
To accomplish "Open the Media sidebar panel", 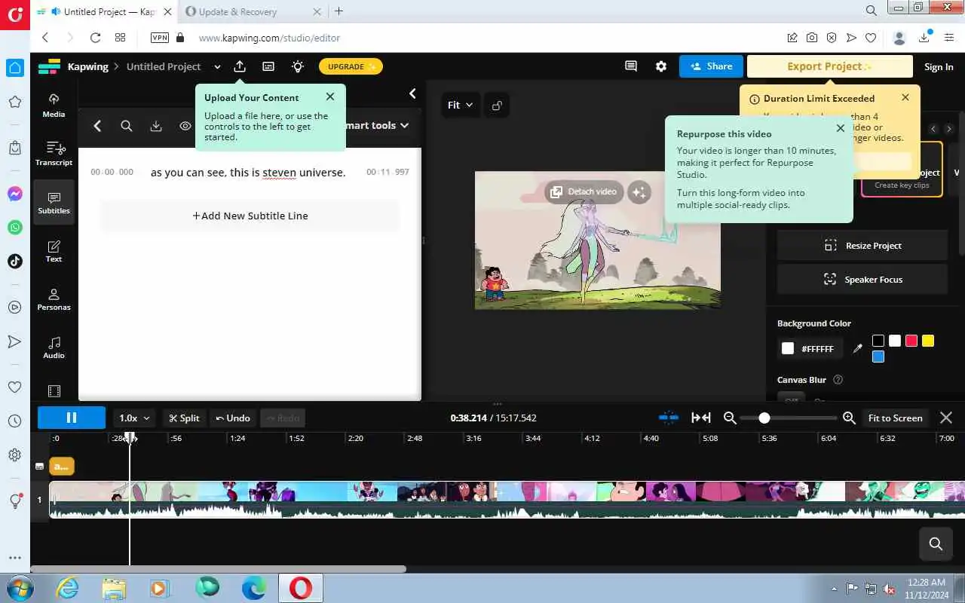I will (x=54, y=106).
